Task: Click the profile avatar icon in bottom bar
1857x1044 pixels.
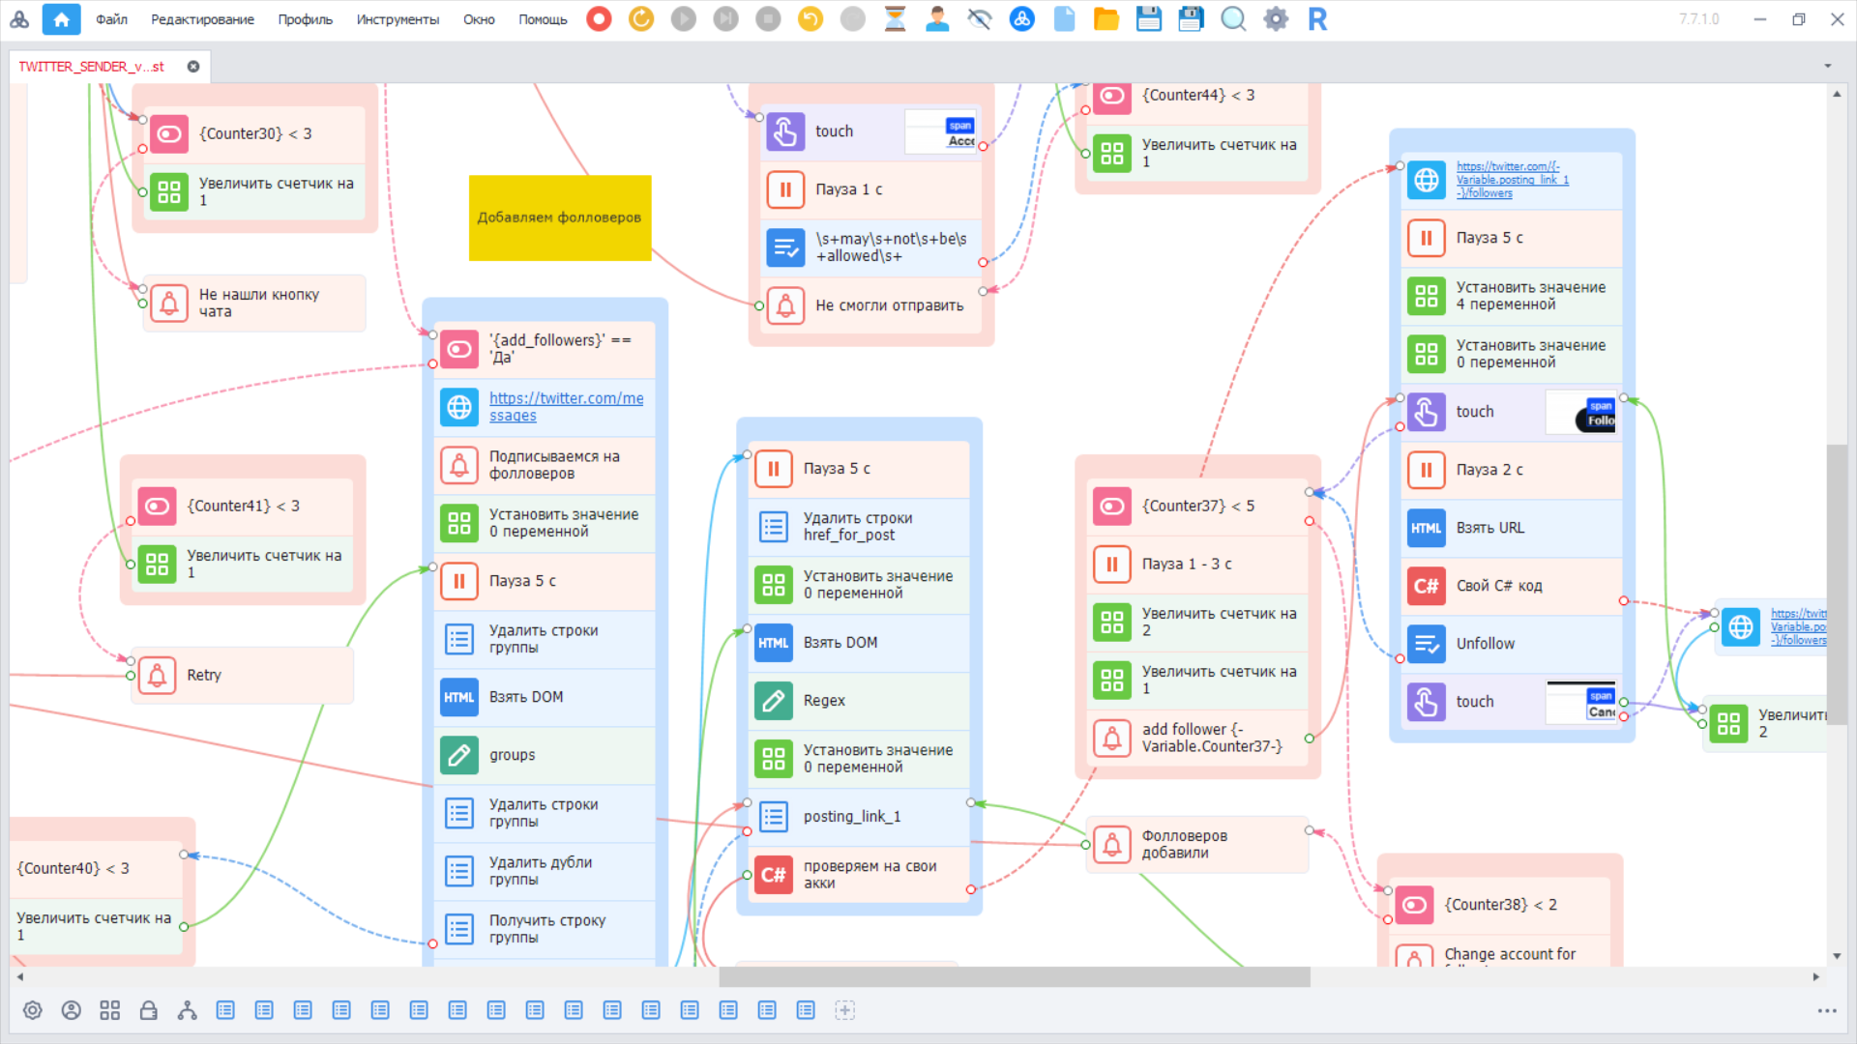Action: coord(71,1010)
